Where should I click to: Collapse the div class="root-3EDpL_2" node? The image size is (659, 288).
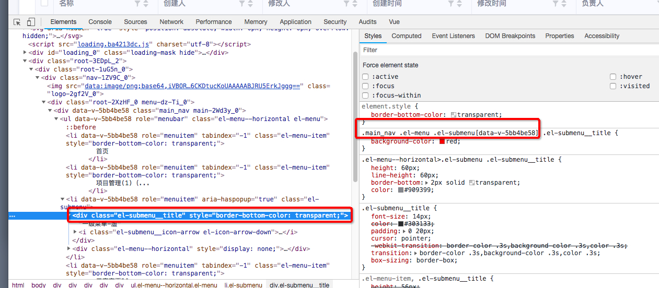click(x=26, y=61)
